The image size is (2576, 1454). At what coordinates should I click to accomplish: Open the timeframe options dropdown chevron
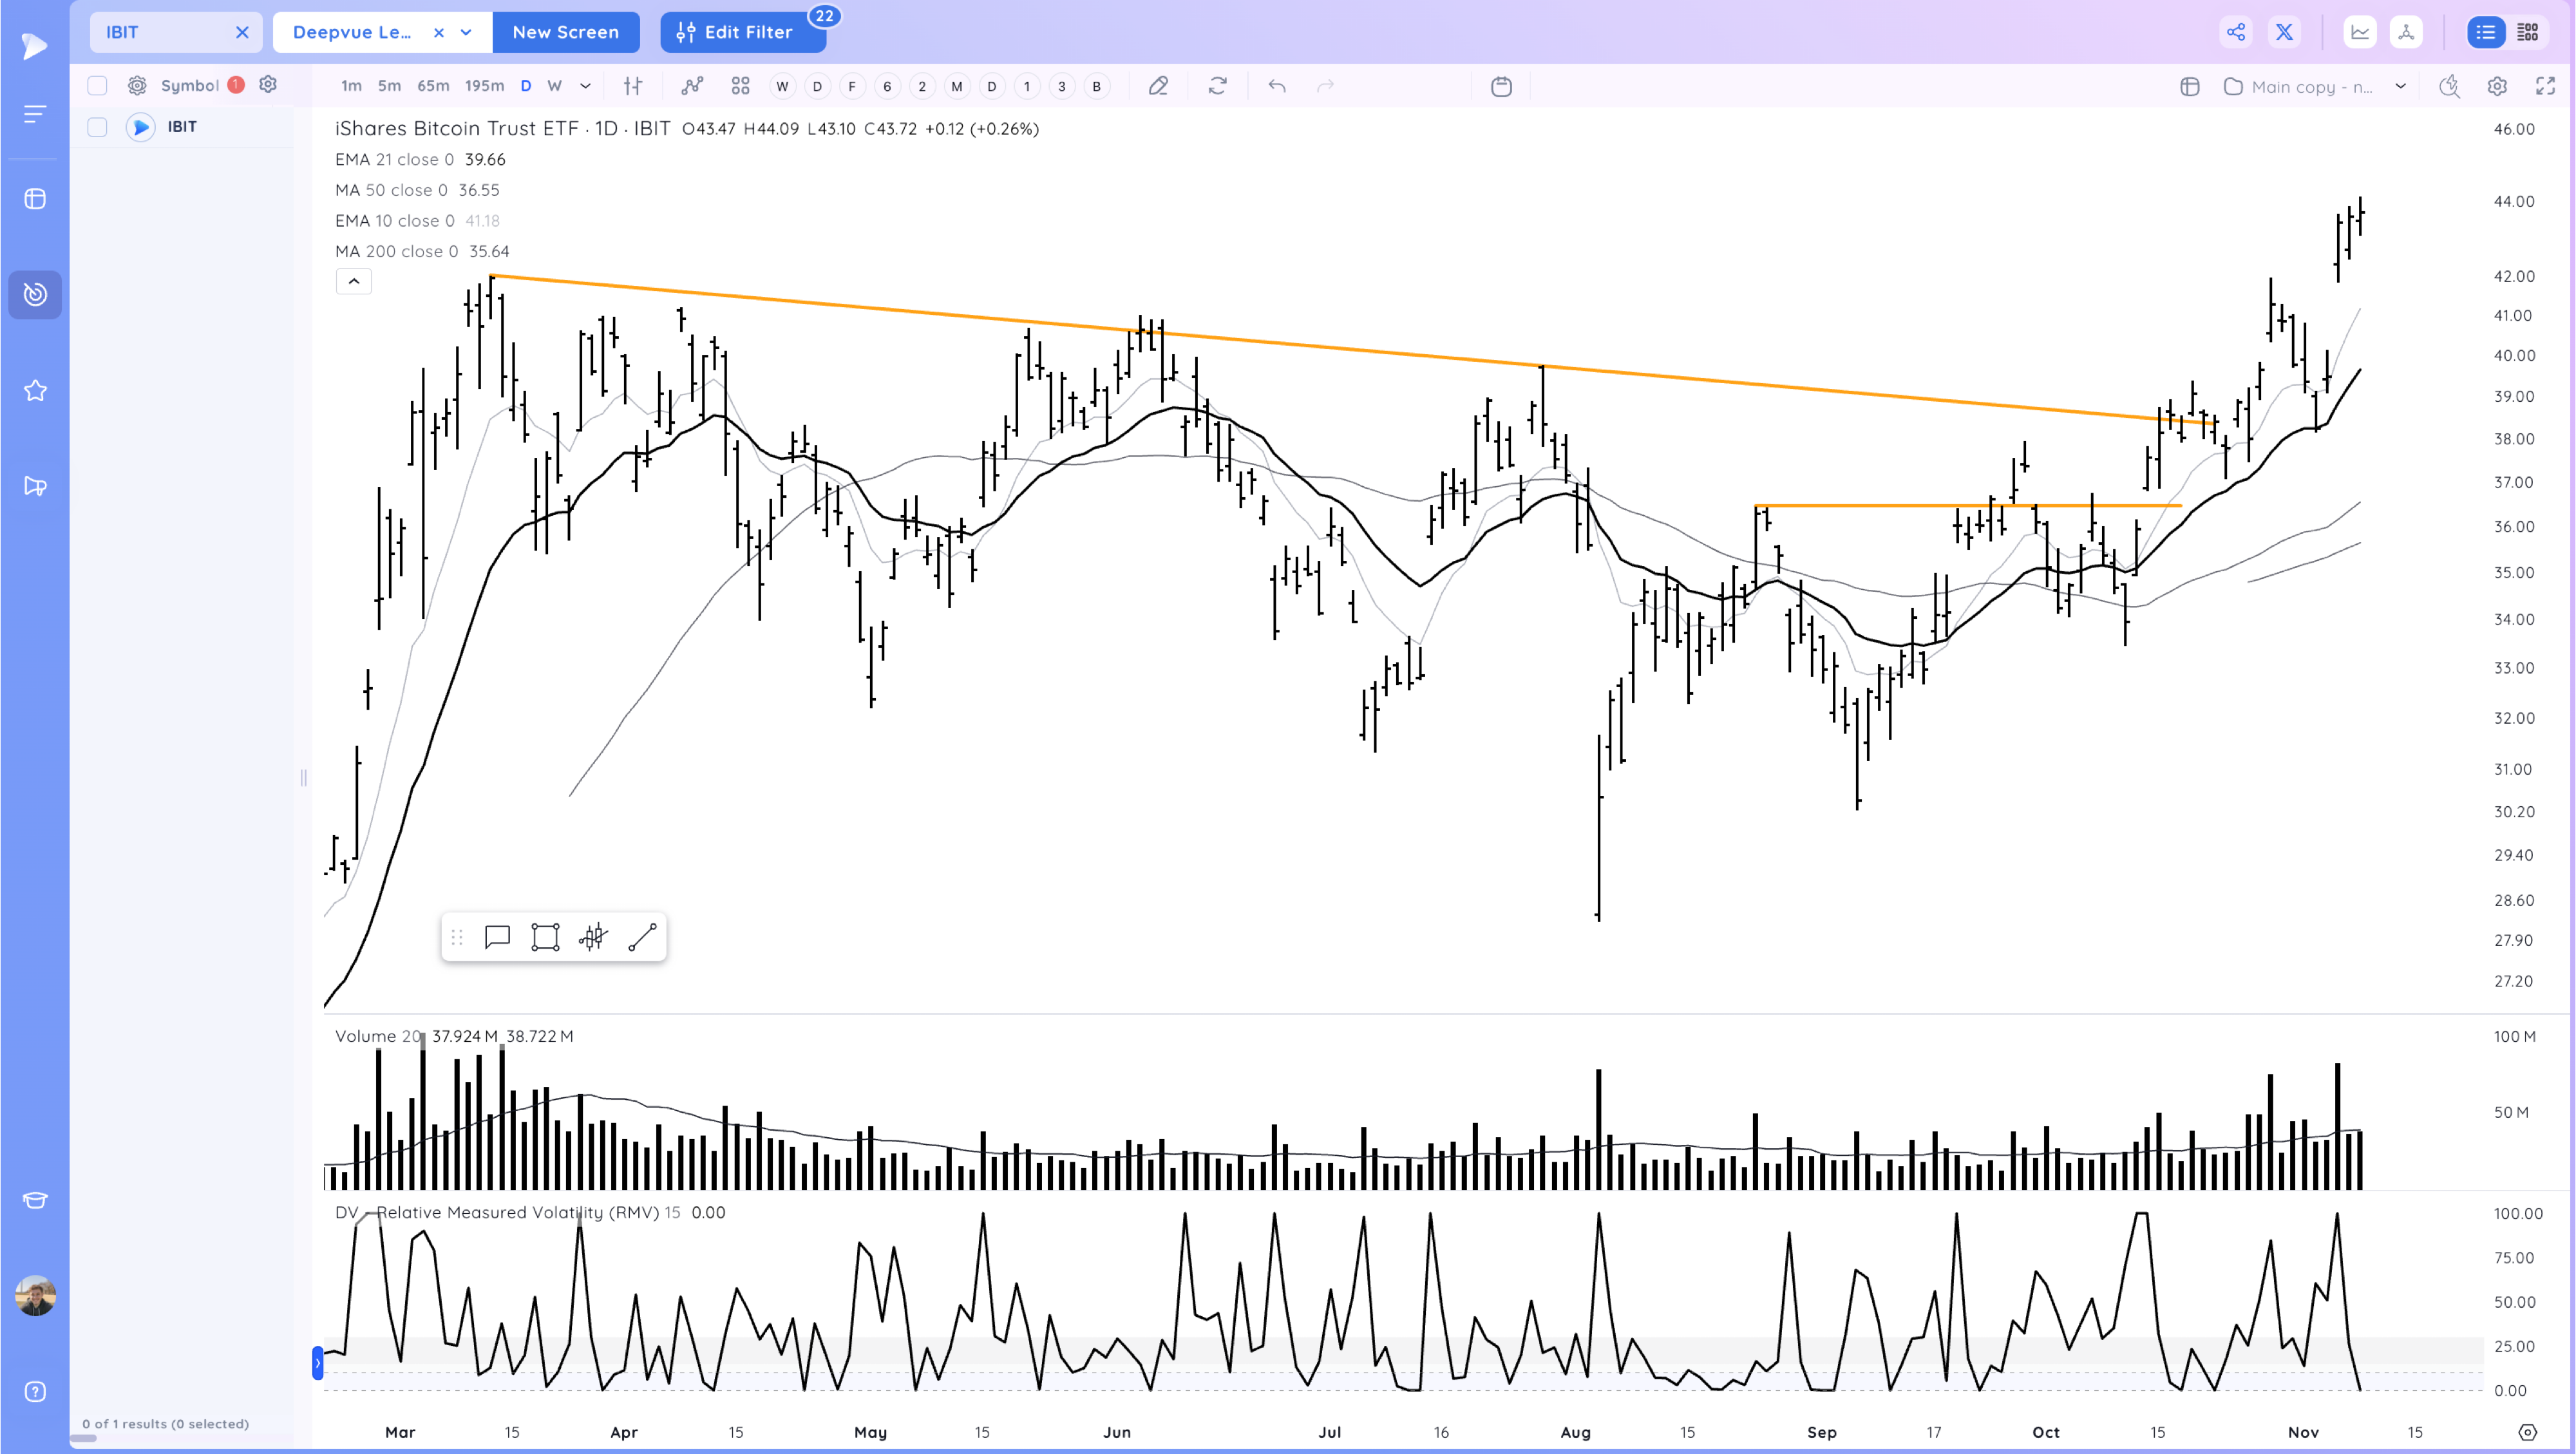tap(585, 86)
